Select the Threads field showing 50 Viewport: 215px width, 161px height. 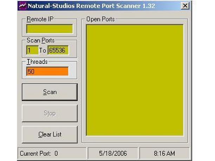[x=47, y=71]
